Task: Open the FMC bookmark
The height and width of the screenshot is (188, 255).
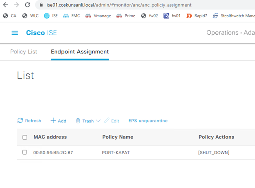Action: [x=72, y=16]
